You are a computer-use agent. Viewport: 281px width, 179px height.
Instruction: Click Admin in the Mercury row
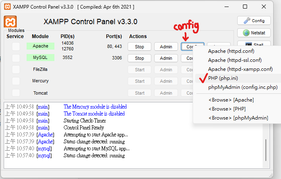(166, 81)
